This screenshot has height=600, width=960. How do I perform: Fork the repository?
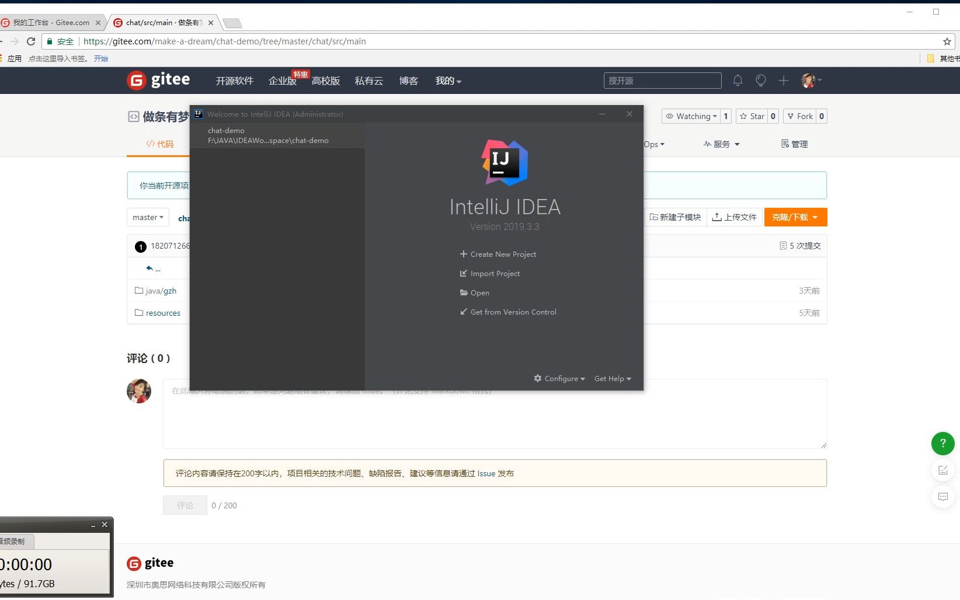pos(800,116)
